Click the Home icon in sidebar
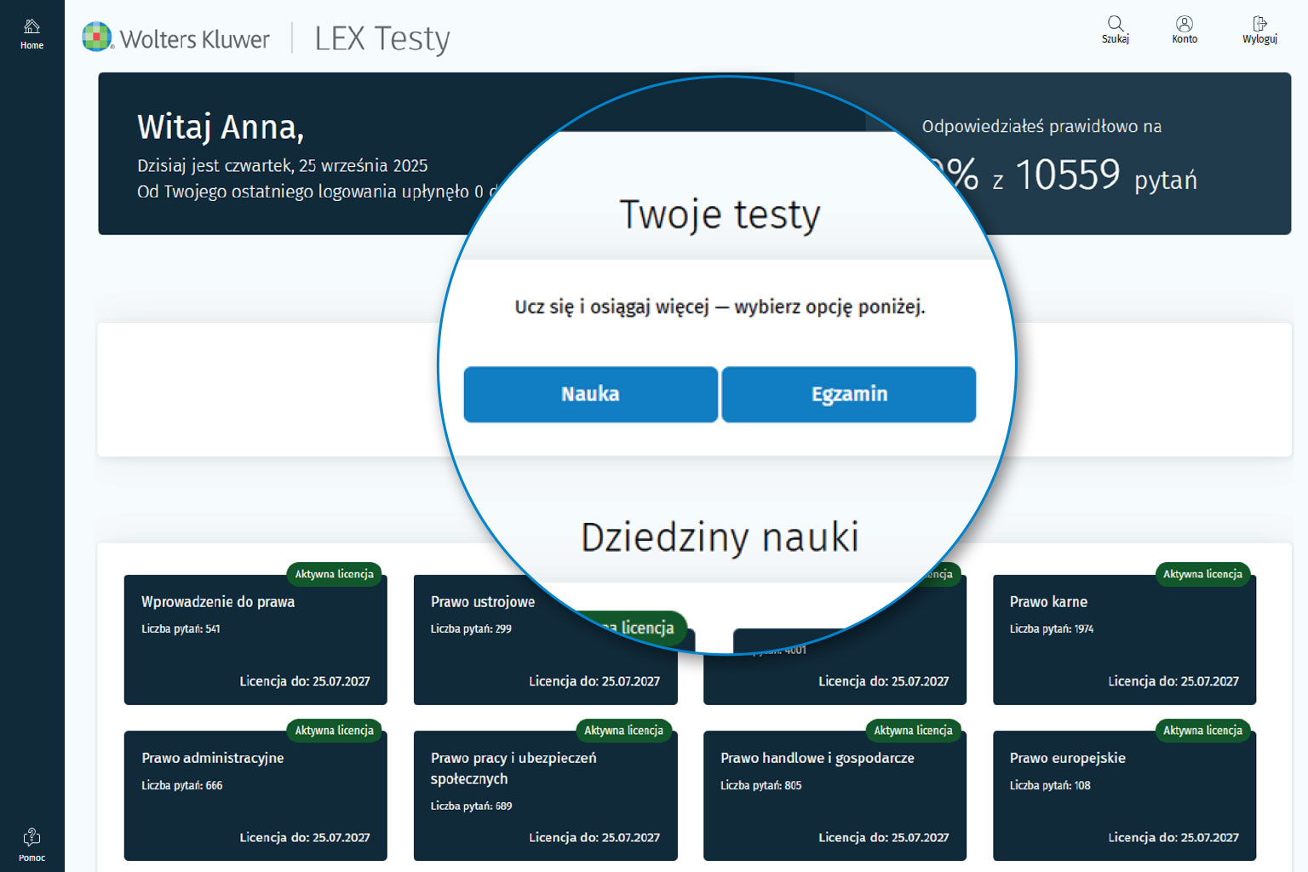This screenshot has width=1308, height=872. 32,33
